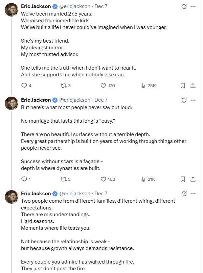Open Grok icon on the first tweet

pos(184,6)
